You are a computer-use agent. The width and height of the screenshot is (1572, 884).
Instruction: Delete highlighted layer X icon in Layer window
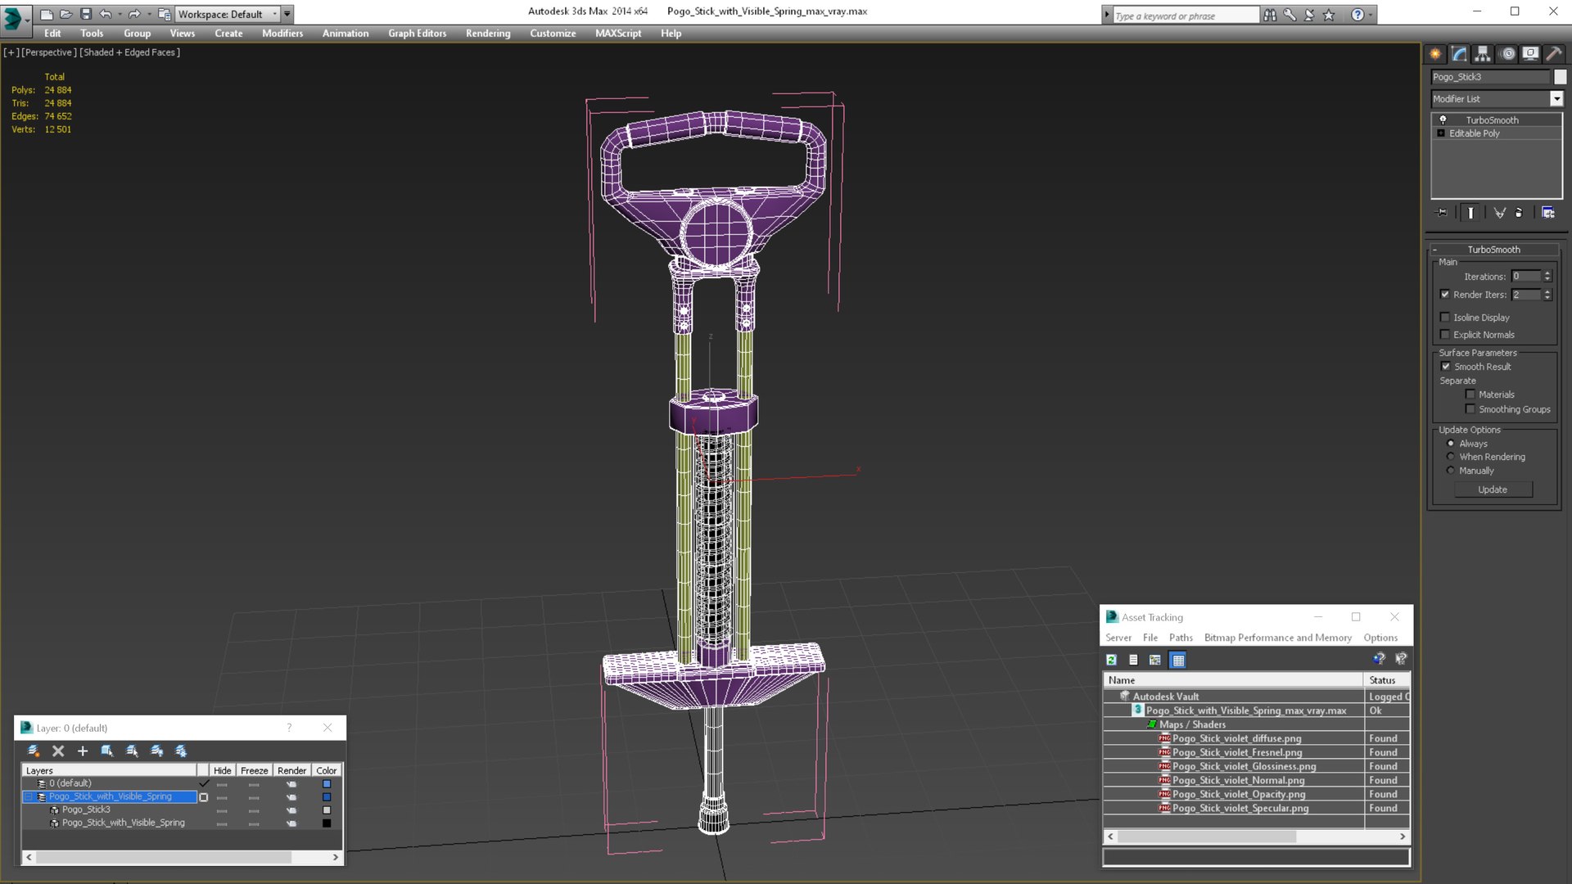click(x=58, y=751)
